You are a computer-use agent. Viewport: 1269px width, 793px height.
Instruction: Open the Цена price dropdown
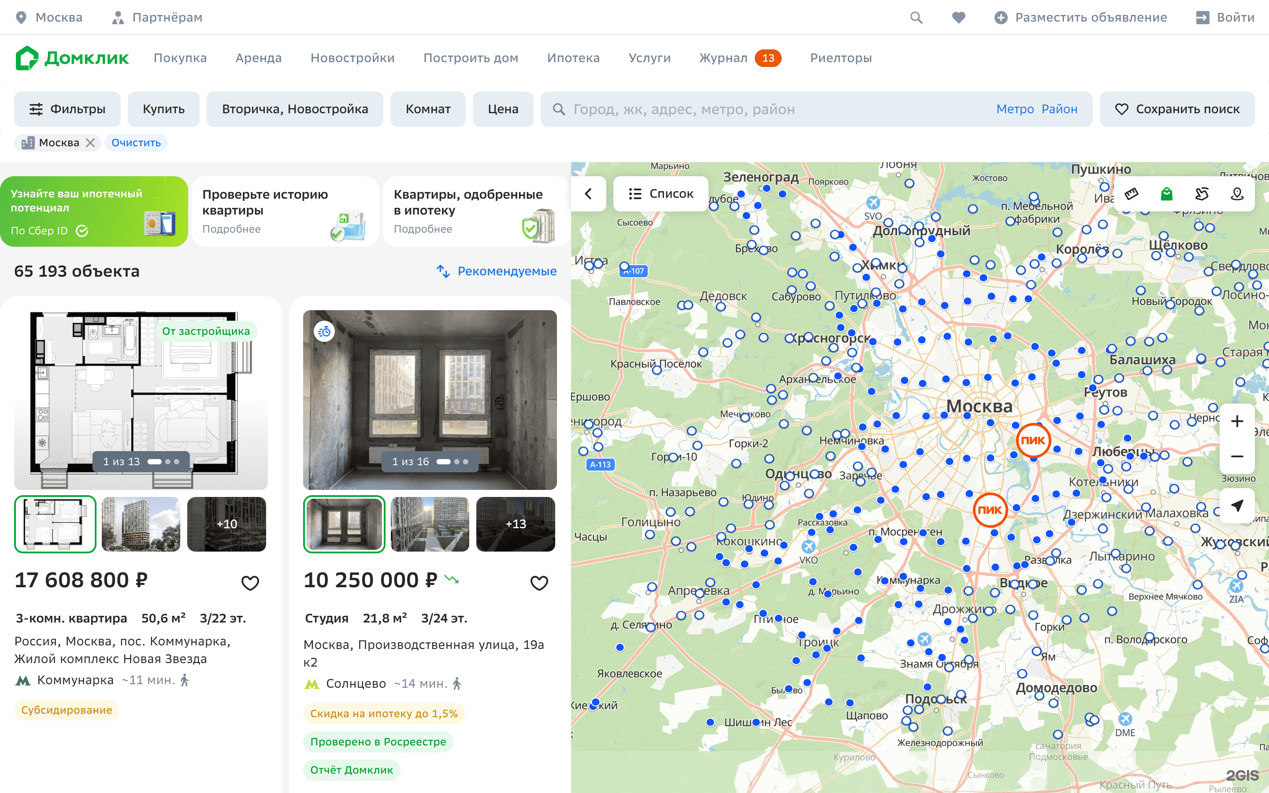click(503, 109)
